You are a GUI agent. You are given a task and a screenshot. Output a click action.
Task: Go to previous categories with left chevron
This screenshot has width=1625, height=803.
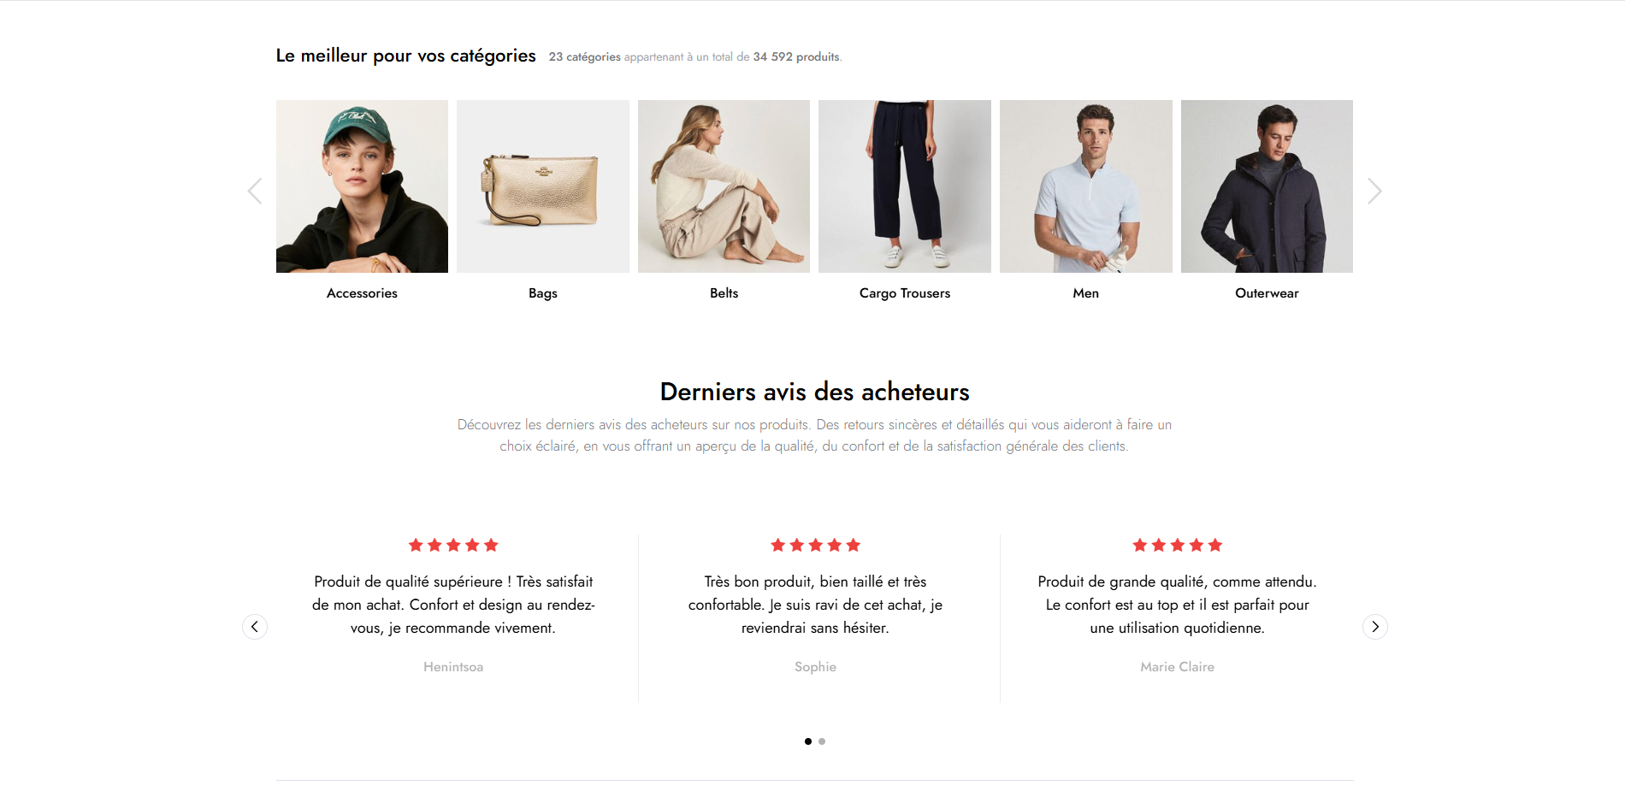click(255, 191)
